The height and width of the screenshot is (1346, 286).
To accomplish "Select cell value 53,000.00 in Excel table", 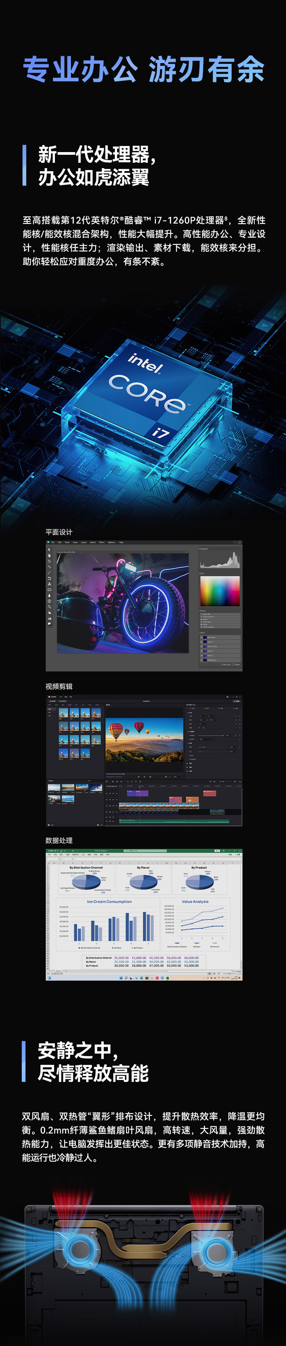I will click(x=191, y=966).
